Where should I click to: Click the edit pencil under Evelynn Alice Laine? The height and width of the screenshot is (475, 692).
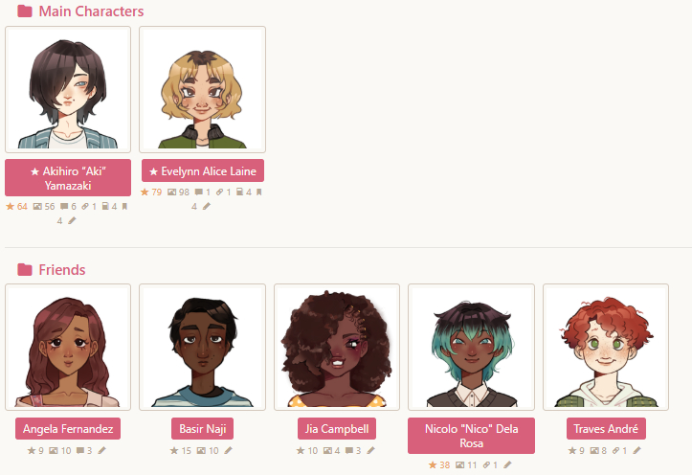(207, 206)
